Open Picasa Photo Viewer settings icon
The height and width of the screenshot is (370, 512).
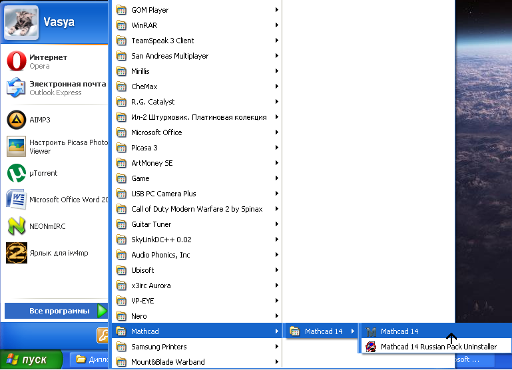[17, 146]
